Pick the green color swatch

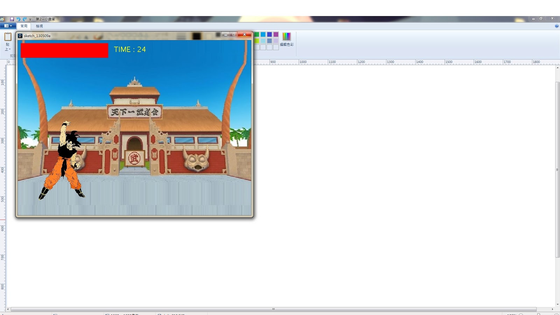257,34
